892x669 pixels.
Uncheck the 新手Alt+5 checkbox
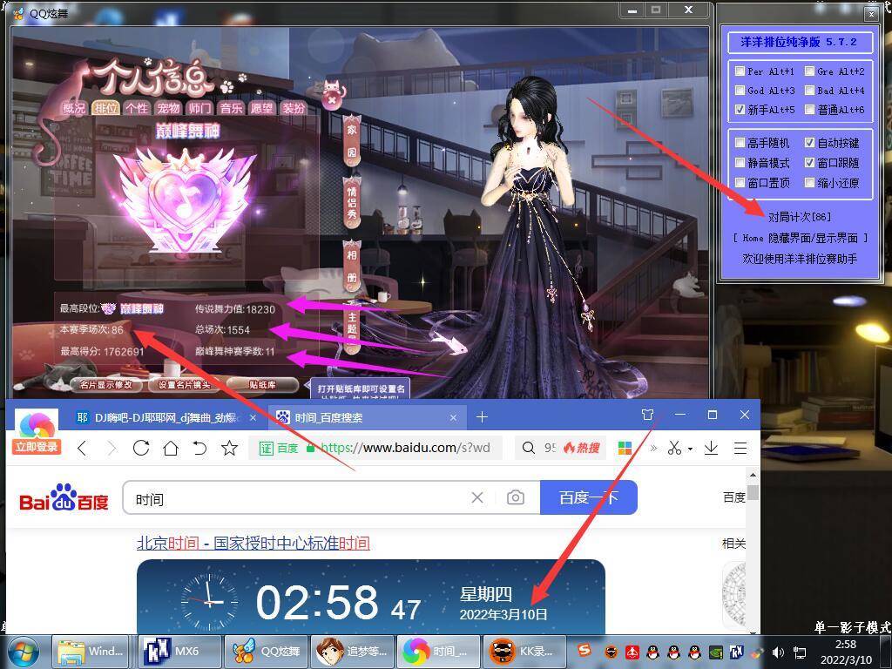coord(740,109)
